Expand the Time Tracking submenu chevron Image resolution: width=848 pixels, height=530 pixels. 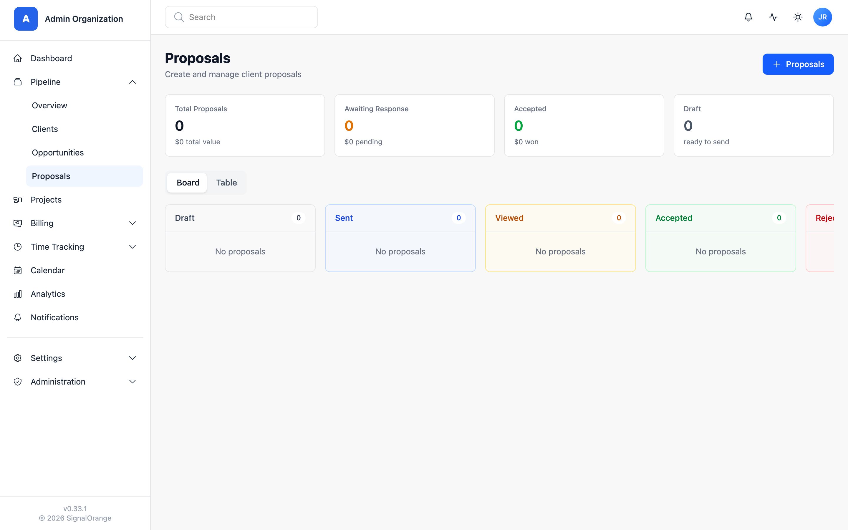(132, 247)
